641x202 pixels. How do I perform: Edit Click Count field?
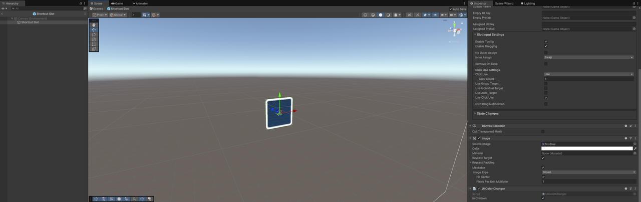(x=589, y=79)
